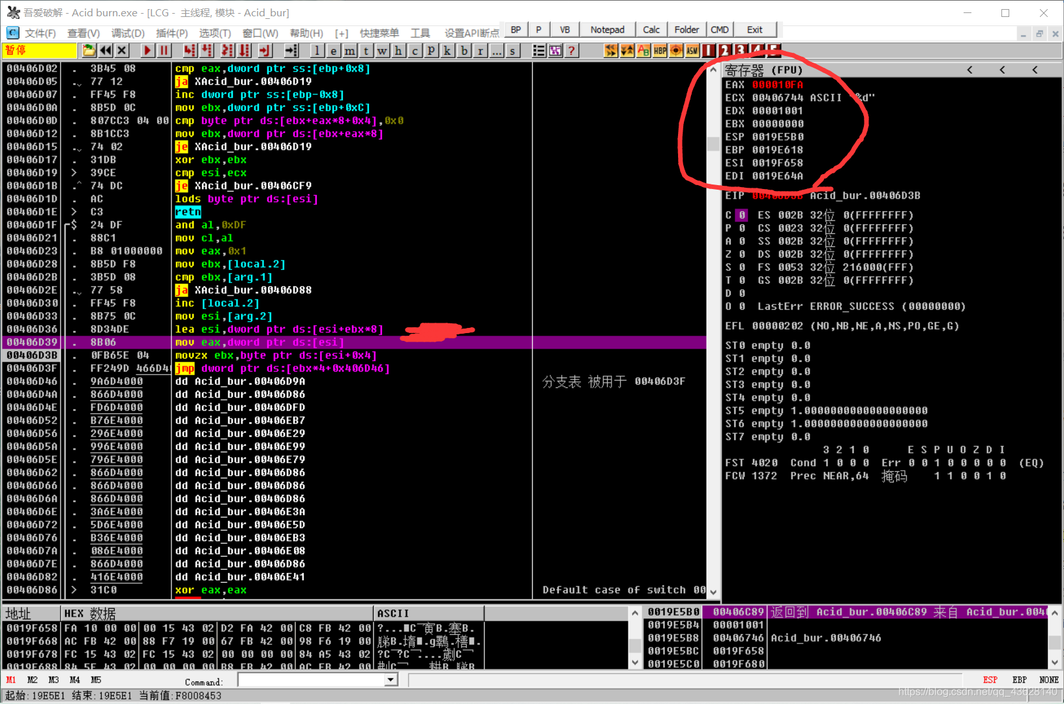1064x704 pixels.
Task: Click the step into icon
Action: (x=189, y=50)
